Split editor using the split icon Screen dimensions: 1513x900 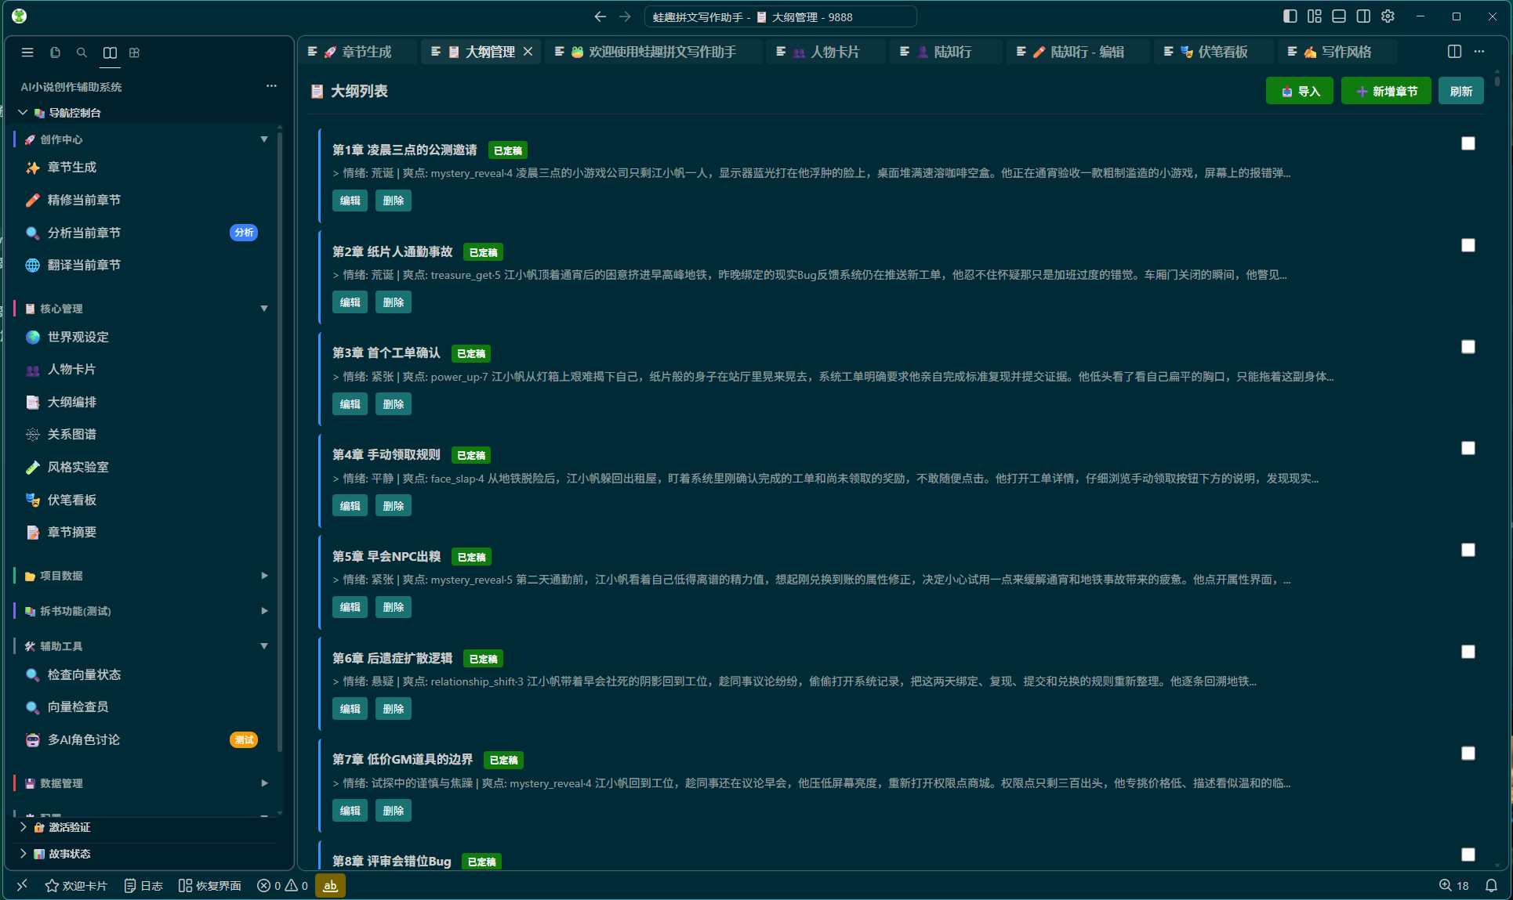click(x=1454, y=52)
